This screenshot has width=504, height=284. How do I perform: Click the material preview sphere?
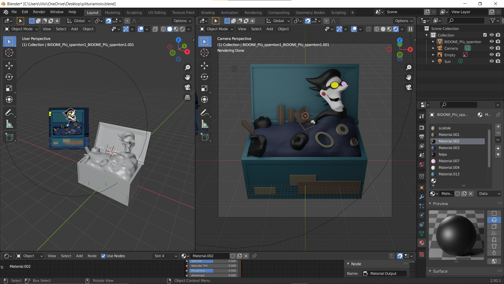456,235
